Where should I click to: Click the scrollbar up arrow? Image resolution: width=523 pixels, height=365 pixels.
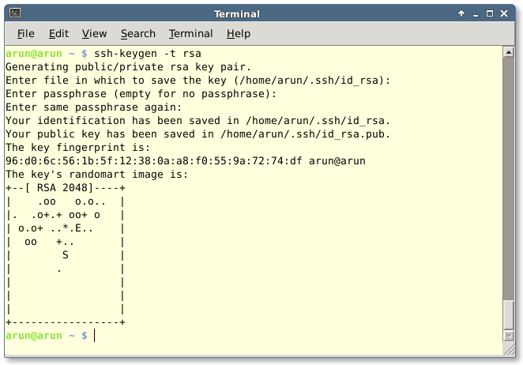pos(509,52)
